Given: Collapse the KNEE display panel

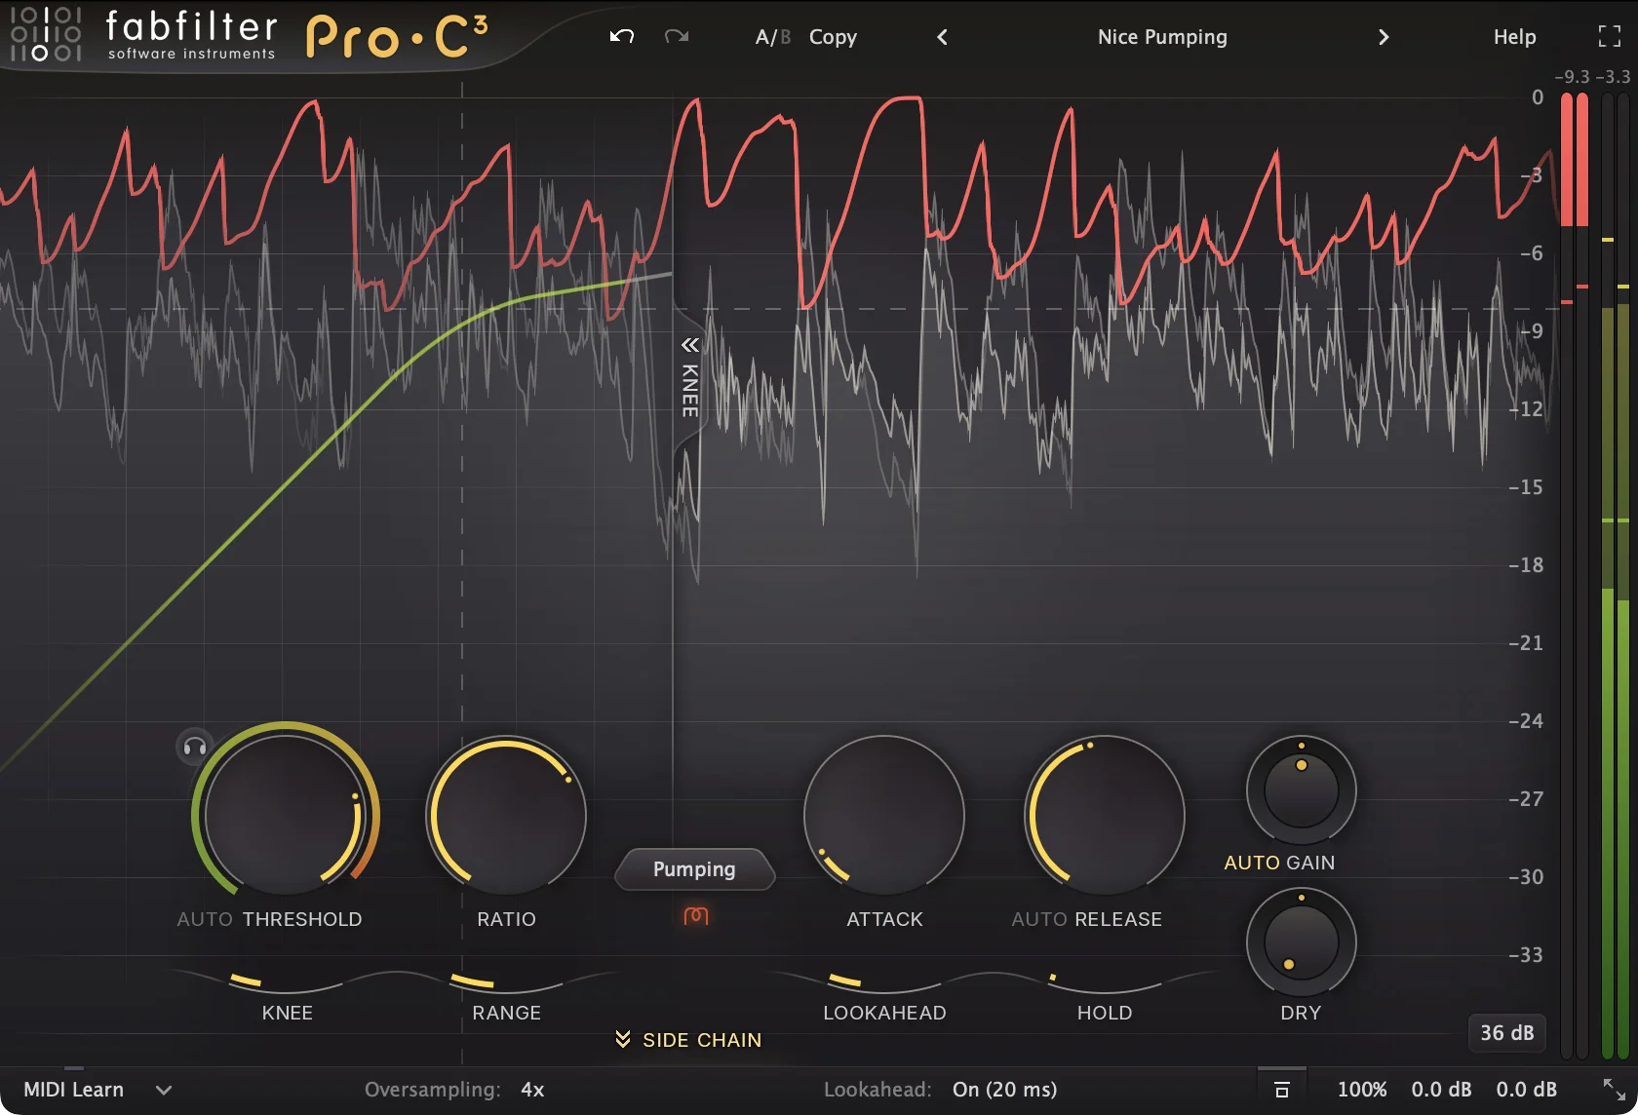Looking at the screenshot, I should click(x=689, y=346).
